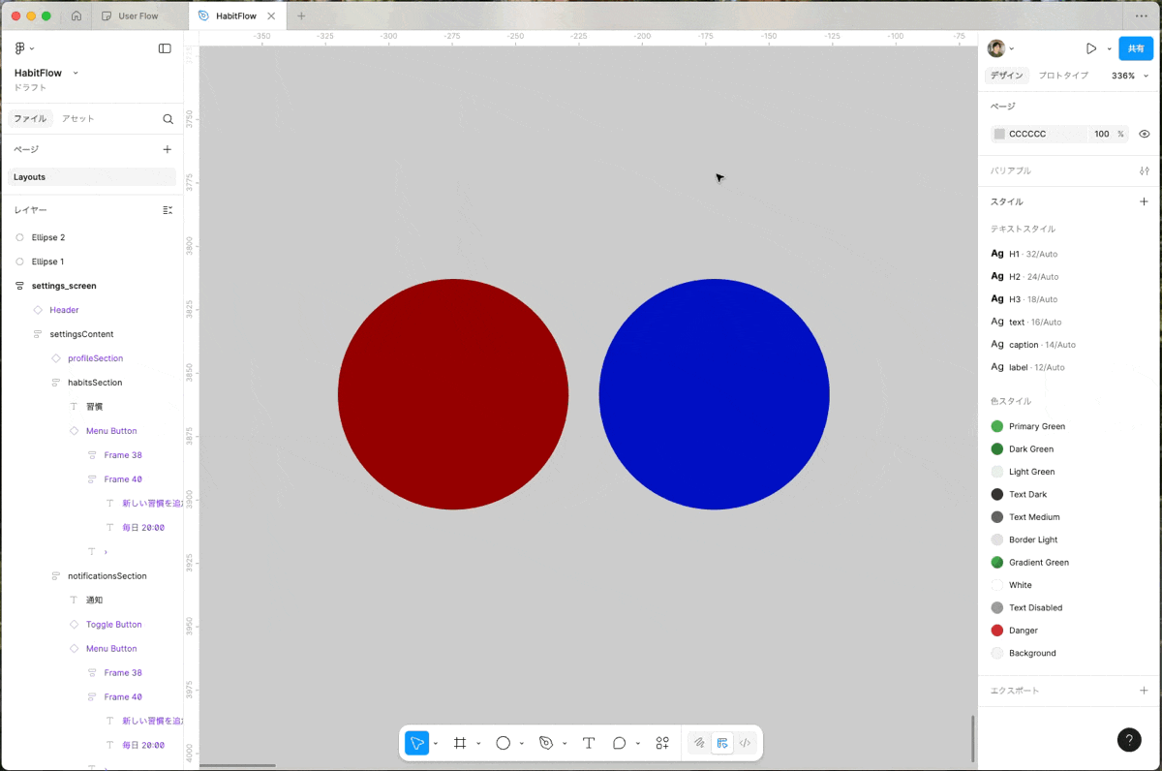Select the Frame tool in the toolbar

pyautogui.click(x=460, y=743)
